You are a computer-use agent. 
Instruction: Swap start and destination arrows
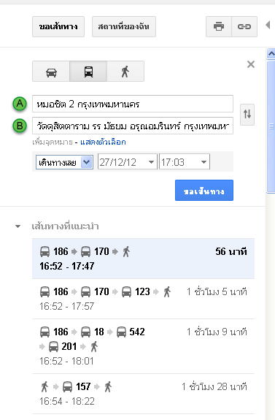[x=247, y=115]
